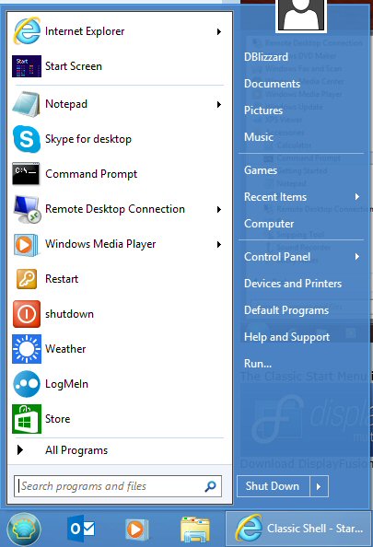The width and height of the screenshot is (373, 547).
Task: Click the Search programs and files box
Action: tap(118, 486)
